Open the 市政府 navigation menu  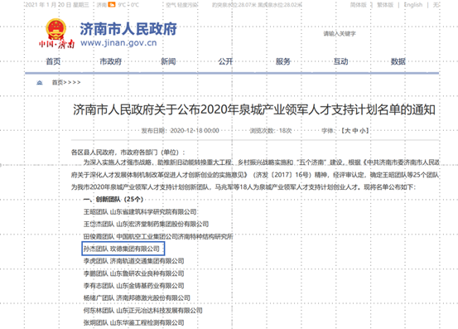coord(111,61)
